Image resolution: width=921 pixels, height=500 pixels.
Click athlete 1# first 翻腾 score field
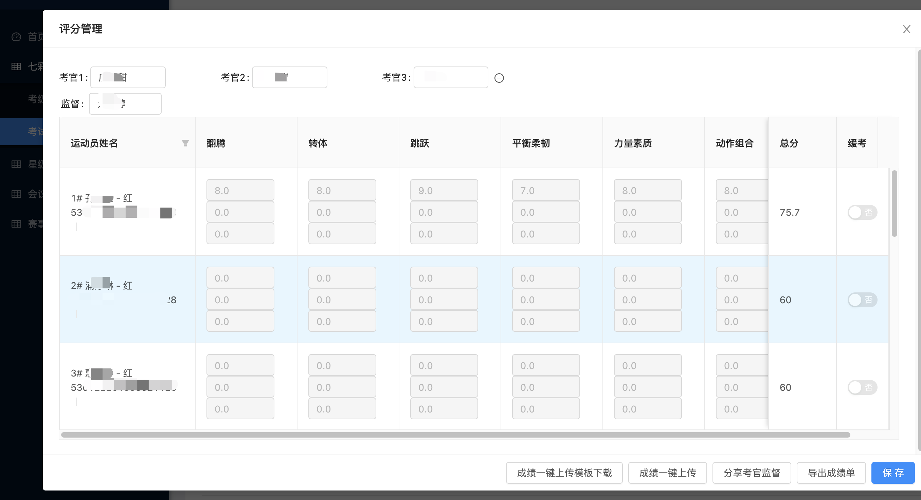pos(240,190)
